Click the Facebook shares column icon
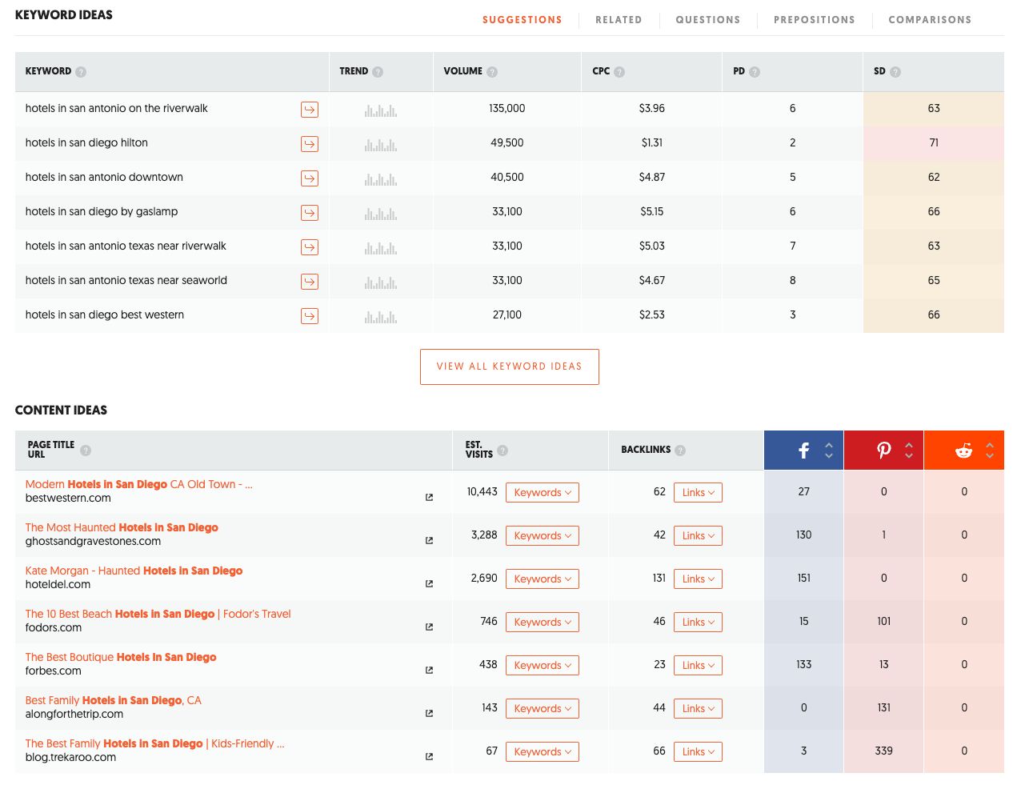 [x=803, y=450]
